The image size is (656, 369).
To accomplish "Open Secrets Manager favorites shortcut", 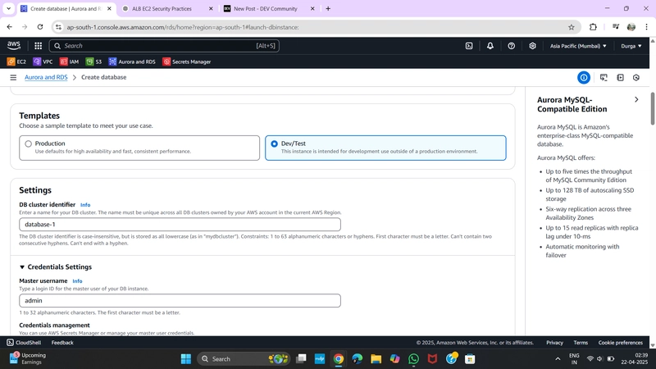I will pyautogui.click(x=187, y=61).
